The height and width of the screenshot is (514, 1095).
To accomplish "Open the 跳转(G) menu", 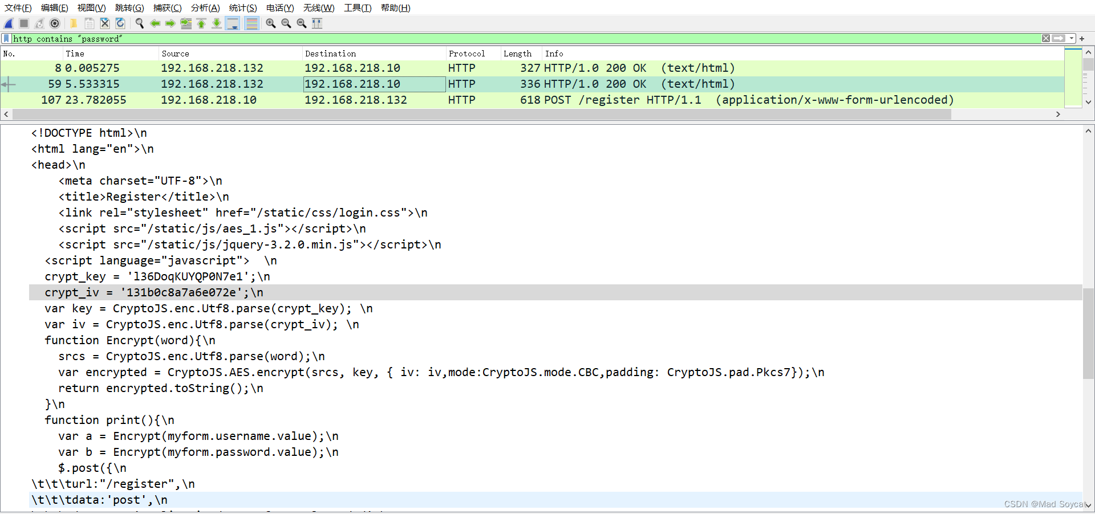I will [x=129, y=7].
